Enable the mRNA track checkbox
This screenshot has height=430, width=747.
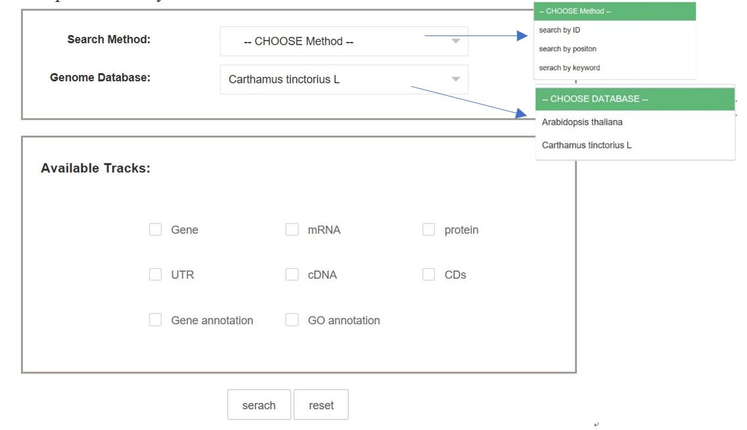click(292, 230)
